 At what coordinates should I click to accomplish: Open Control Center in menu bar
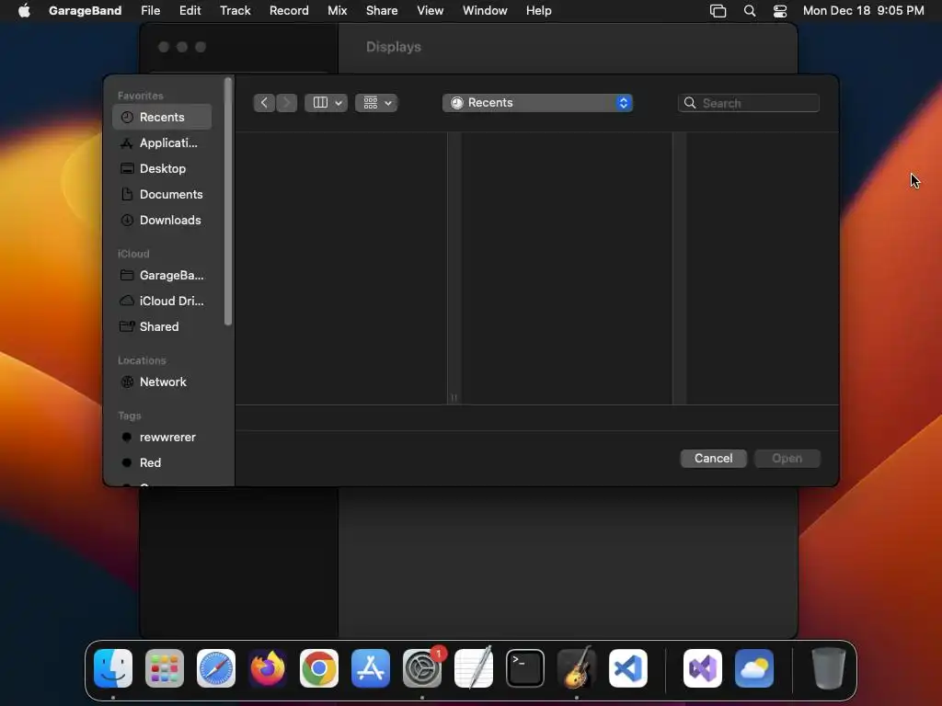point(780,10)
